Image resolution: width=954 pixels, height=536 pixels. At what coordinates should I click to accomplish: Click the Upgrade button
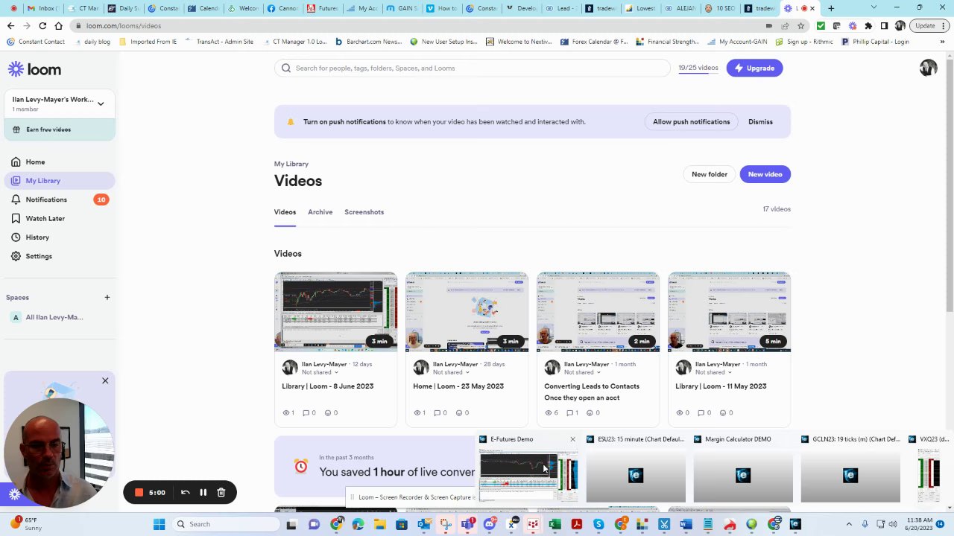(754, 68)
